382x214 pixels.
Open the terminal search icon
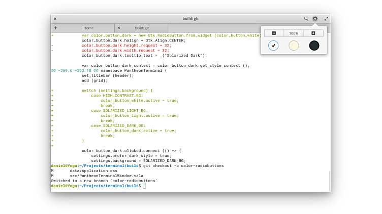306,19
